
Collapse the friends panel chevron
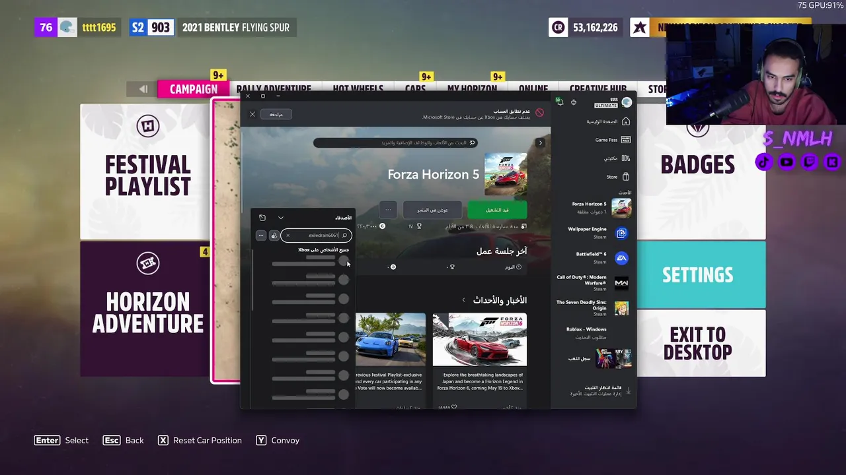tap(281, 218)
